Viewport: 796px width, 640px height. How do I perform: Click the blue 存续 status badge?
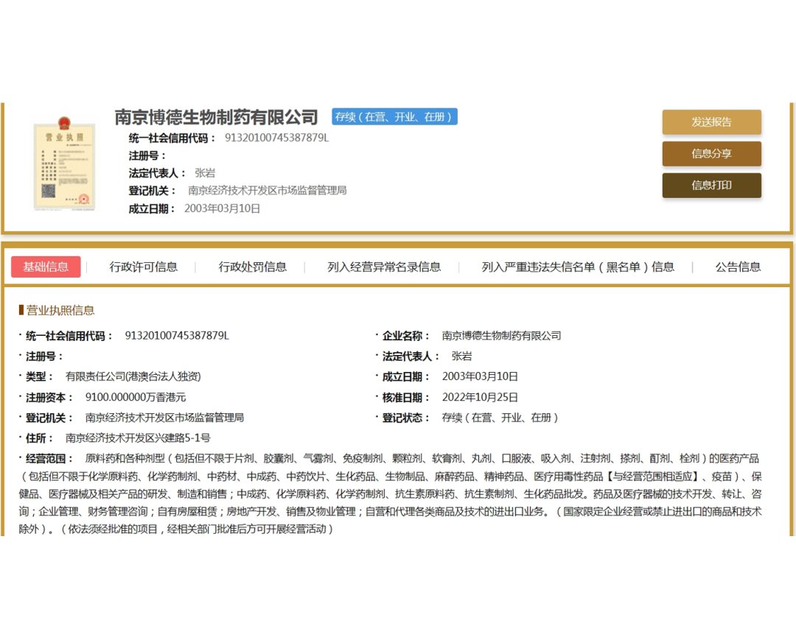point(394,116)
